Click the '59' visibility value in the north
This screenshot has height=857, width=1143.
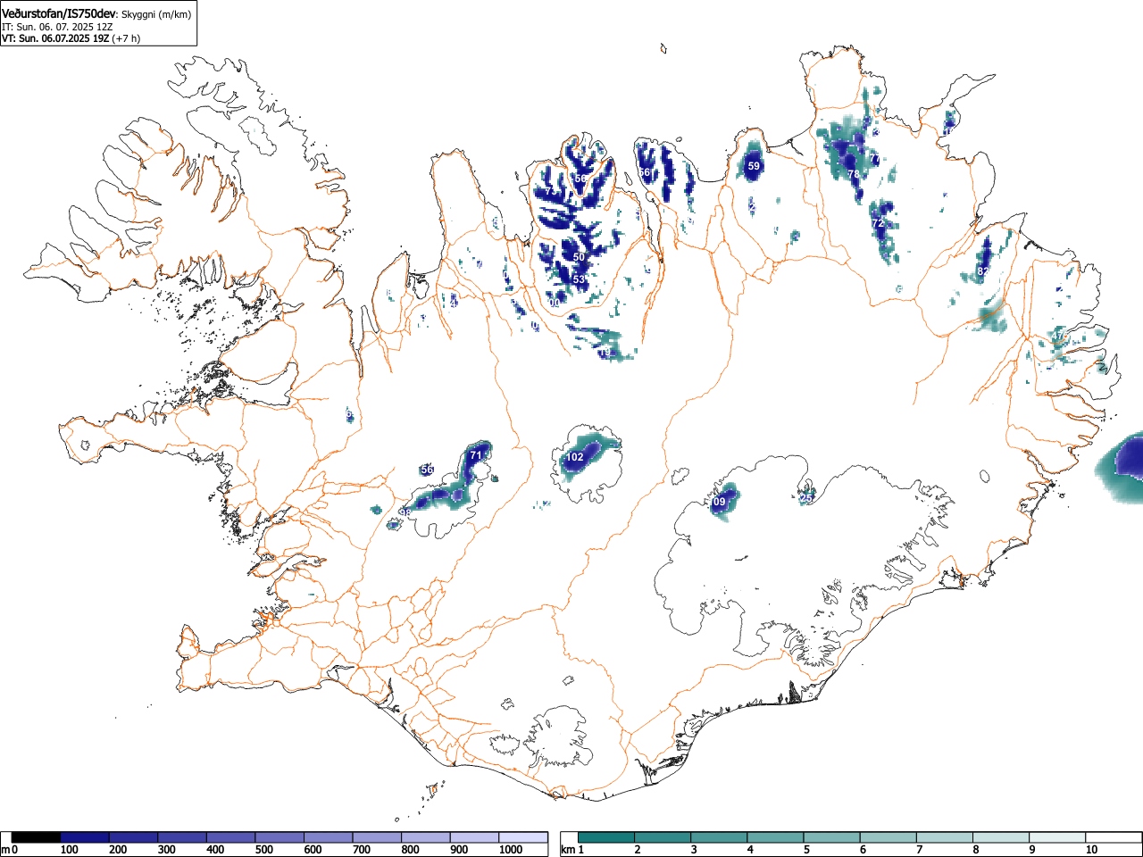pos(754,166)
